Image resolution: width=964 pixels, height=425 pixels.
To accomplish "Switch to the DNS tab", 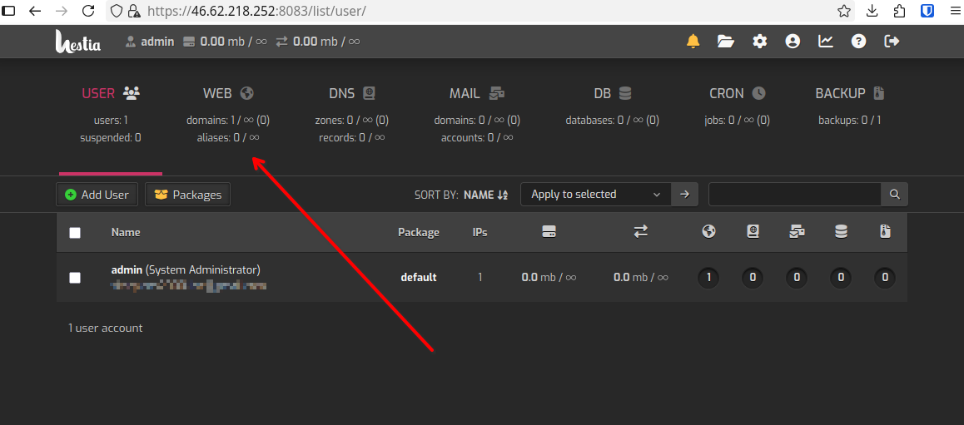I will coord(352,94).
